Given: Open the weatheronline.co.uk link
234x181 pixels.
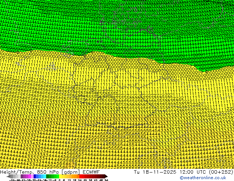Looking at the screenshot, I should 203,178.
